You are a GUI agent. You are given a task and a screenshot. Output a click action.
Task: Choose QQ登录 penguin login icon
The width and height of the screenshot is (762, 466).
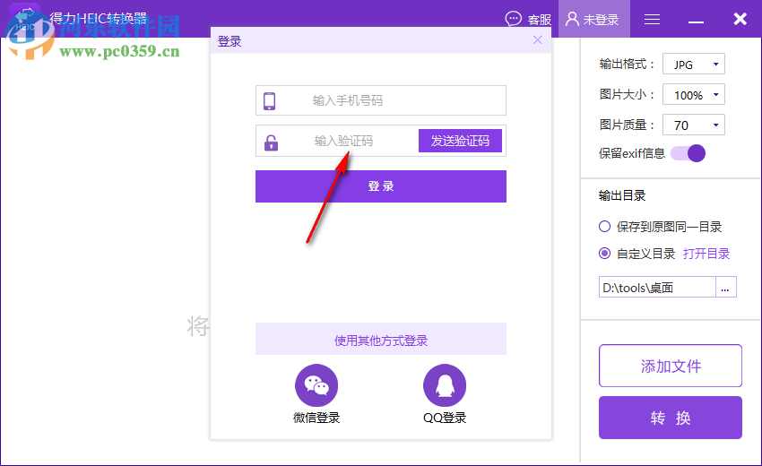(x=445, y=385)
